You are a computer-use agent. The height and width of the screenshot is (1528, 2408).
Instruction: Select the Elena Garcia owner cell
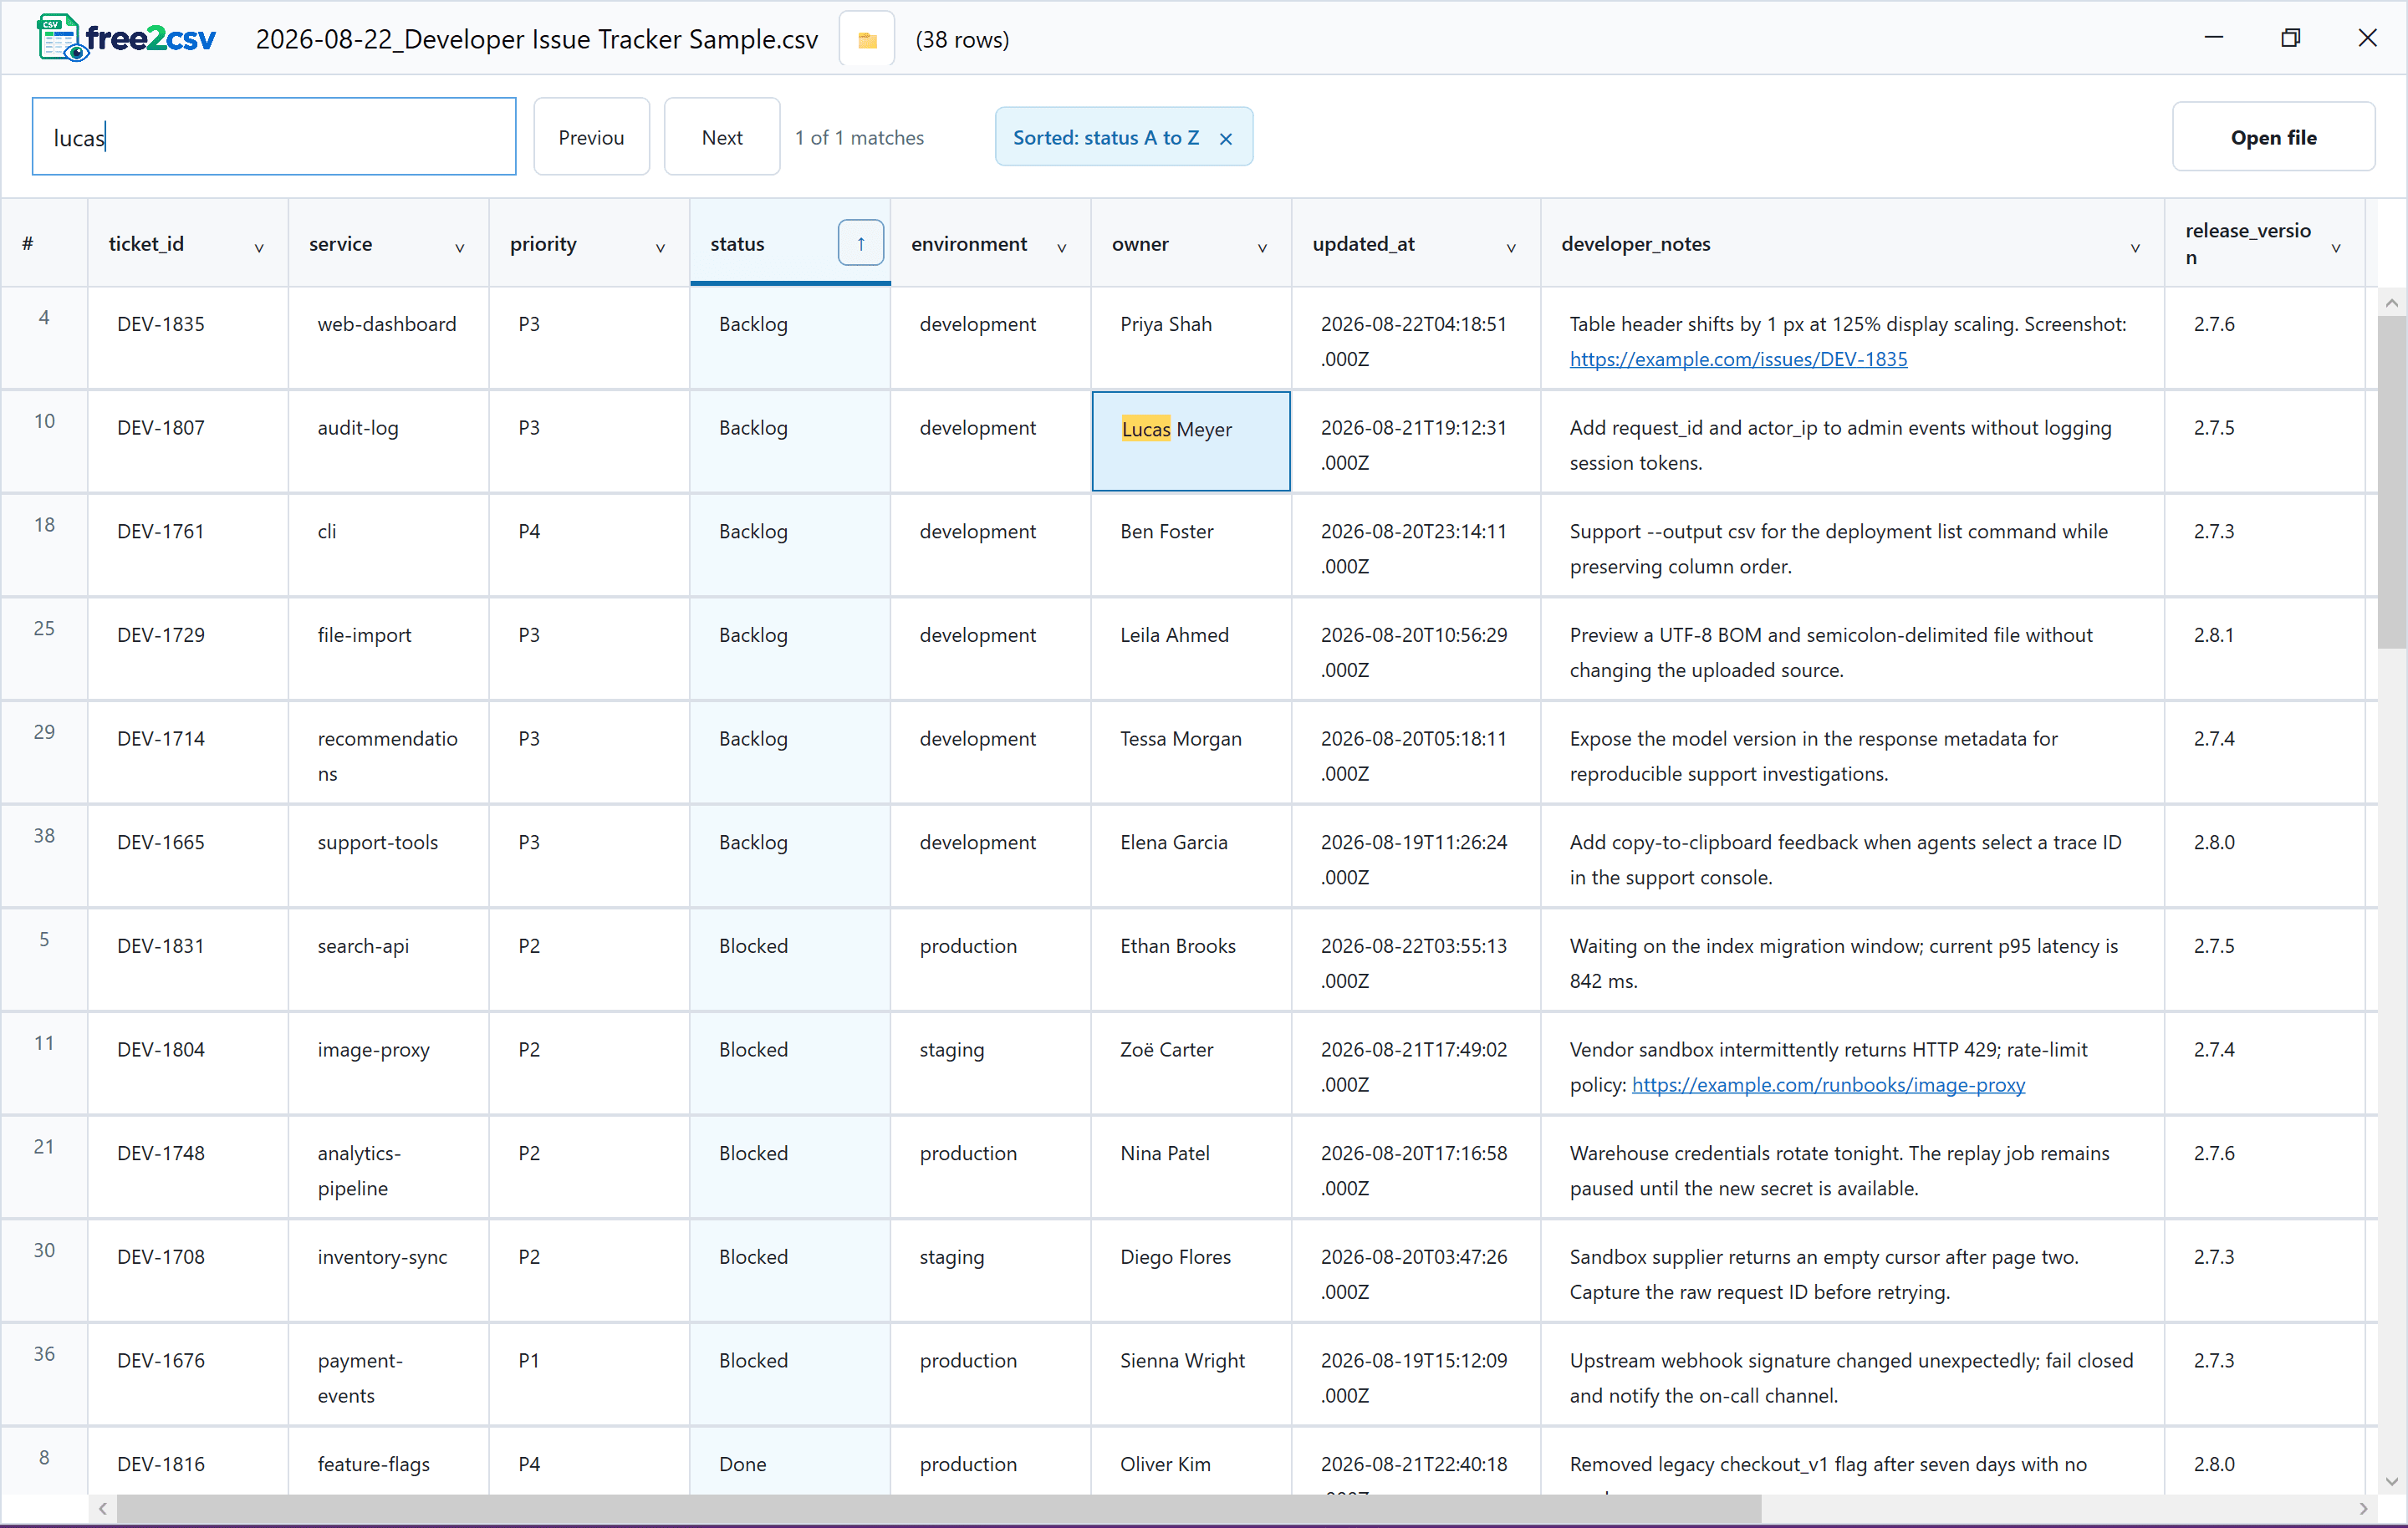click(x=1191, y=856)
